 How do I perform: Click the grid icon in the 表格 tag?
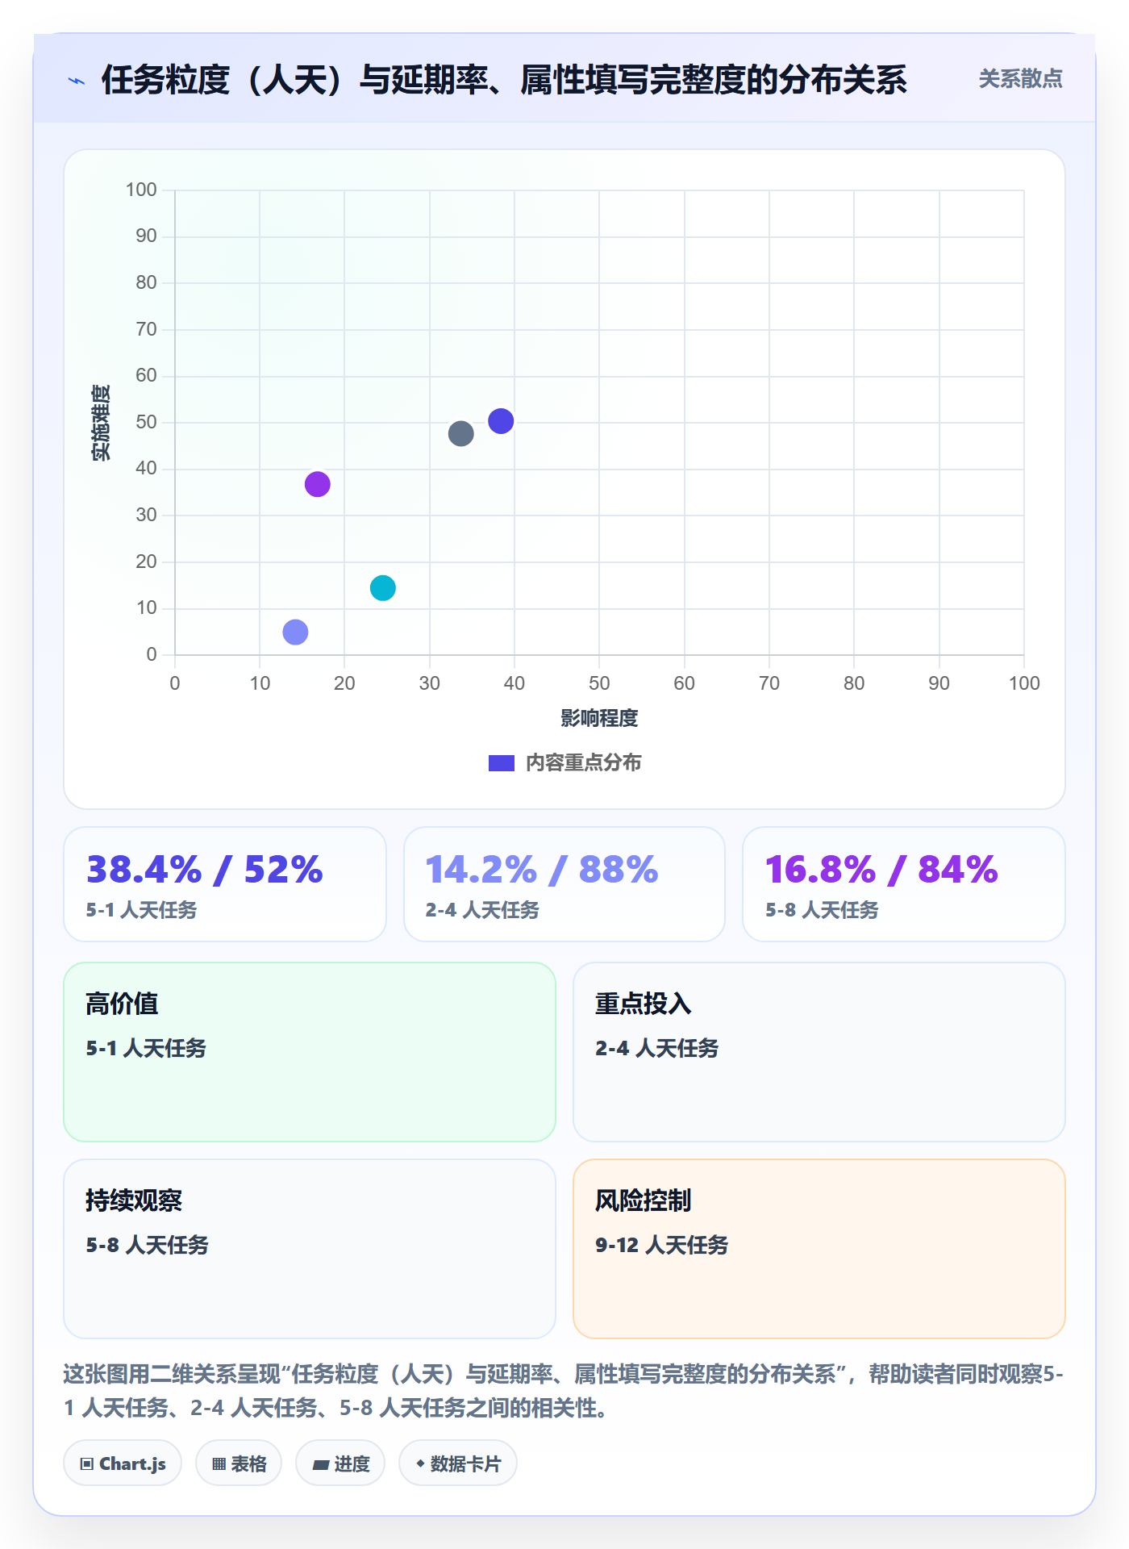(x=219, y=1463)
